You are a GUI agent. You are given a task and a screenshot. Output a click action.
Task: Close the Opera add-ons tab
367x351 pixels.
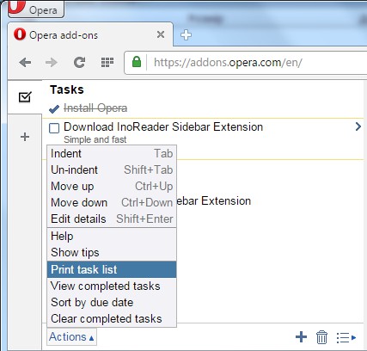(161, 34)
